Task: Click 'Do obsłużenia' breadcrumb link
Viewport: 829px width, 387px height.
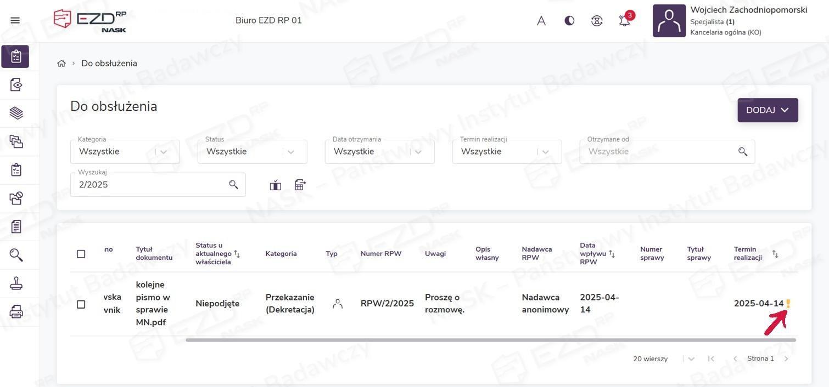Action: pos(109,64)
